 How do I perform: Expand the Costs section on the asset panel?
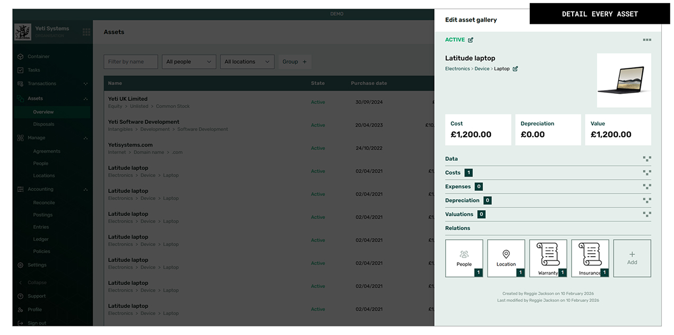point(647,172)
